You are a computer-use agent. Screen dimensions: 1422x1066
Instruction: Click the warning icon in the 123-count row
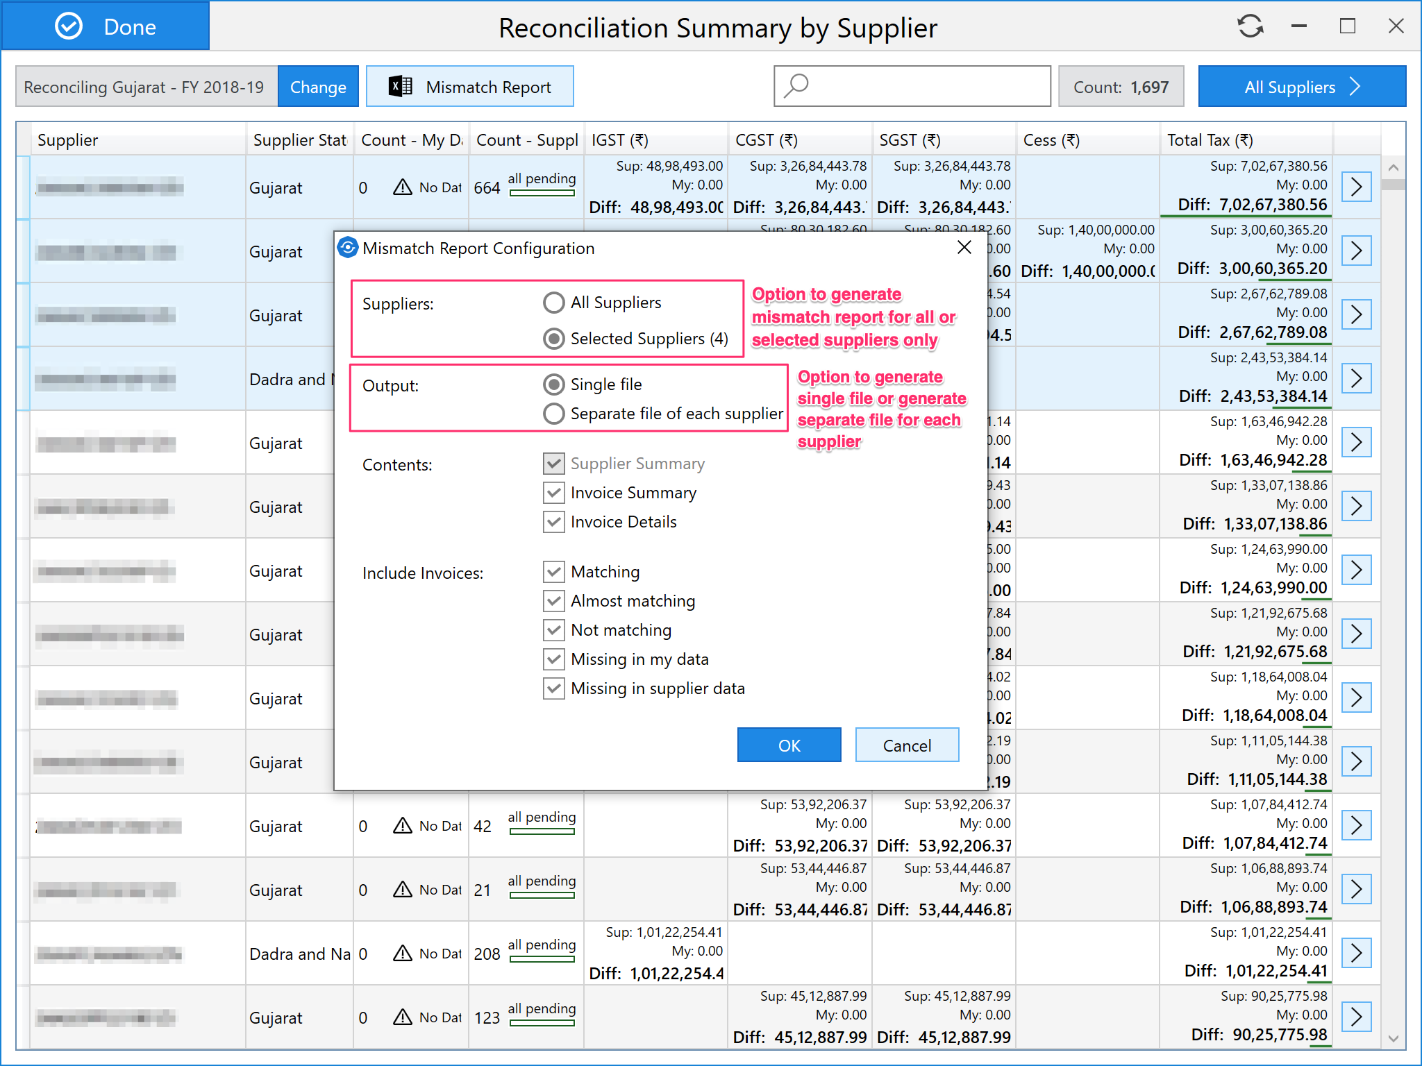(x=403, y=1017)
